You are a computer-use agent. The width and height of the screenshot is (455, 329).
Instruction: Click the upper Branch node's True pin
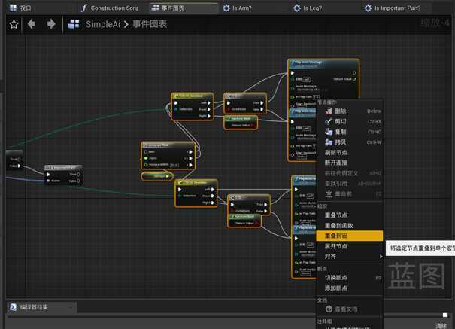tap(262, 103)
